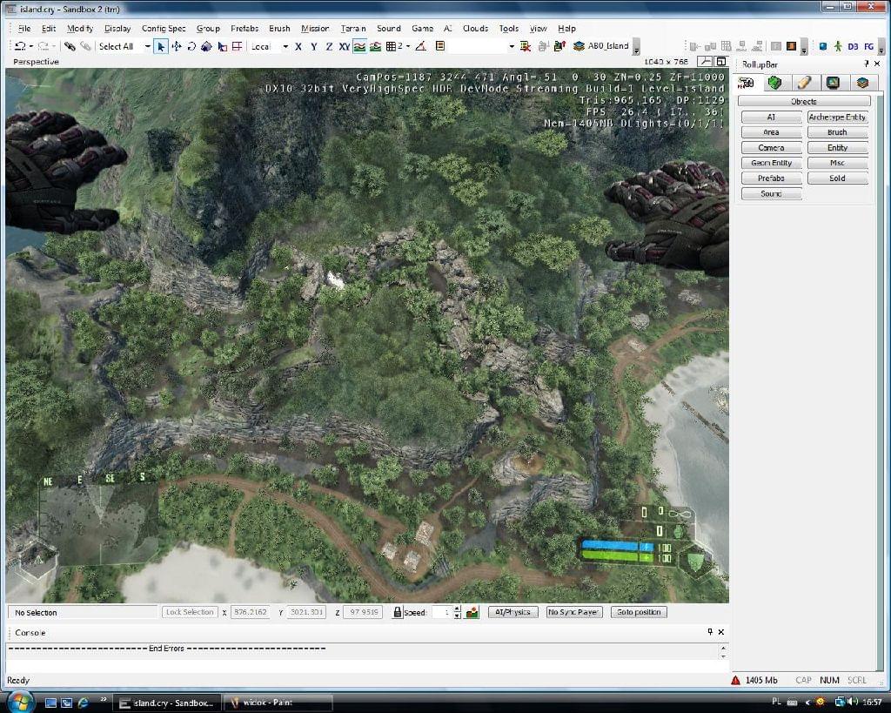Activate the pointer Select tool
Viewport: 891px width, 713px height.
pyautogui.click(x=161, y=46)
